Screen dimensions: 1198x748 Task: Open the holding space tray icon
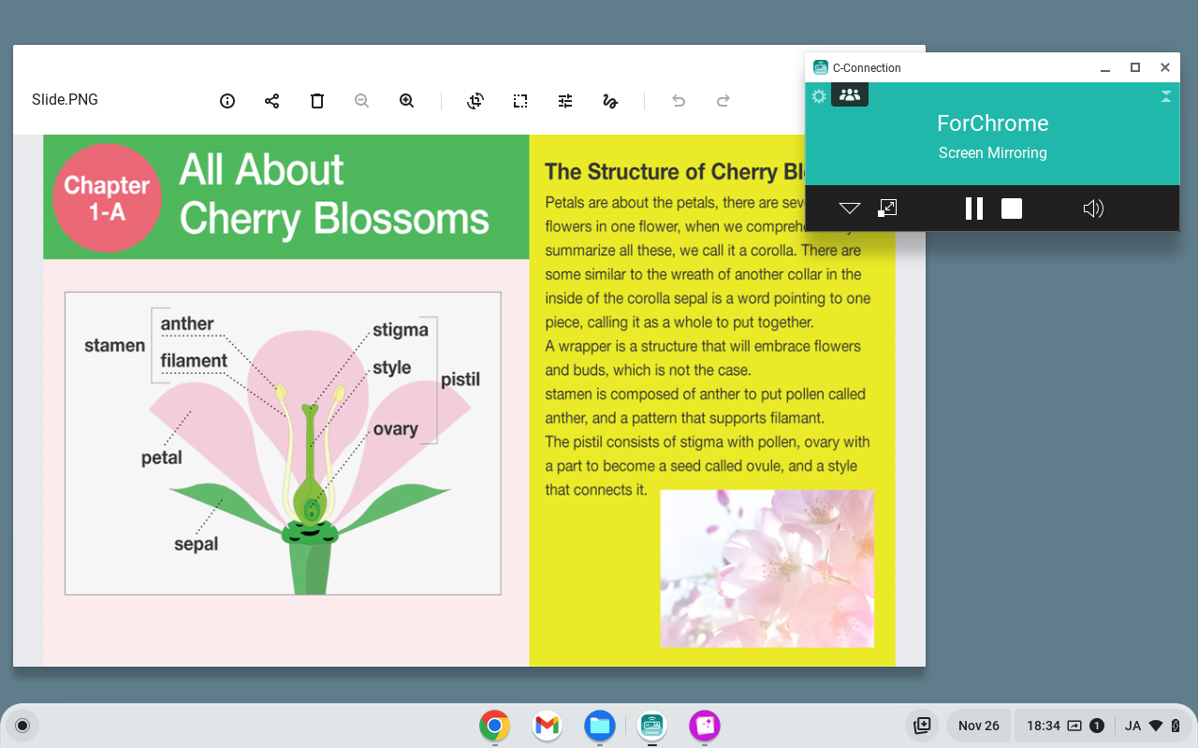(922, 726)
